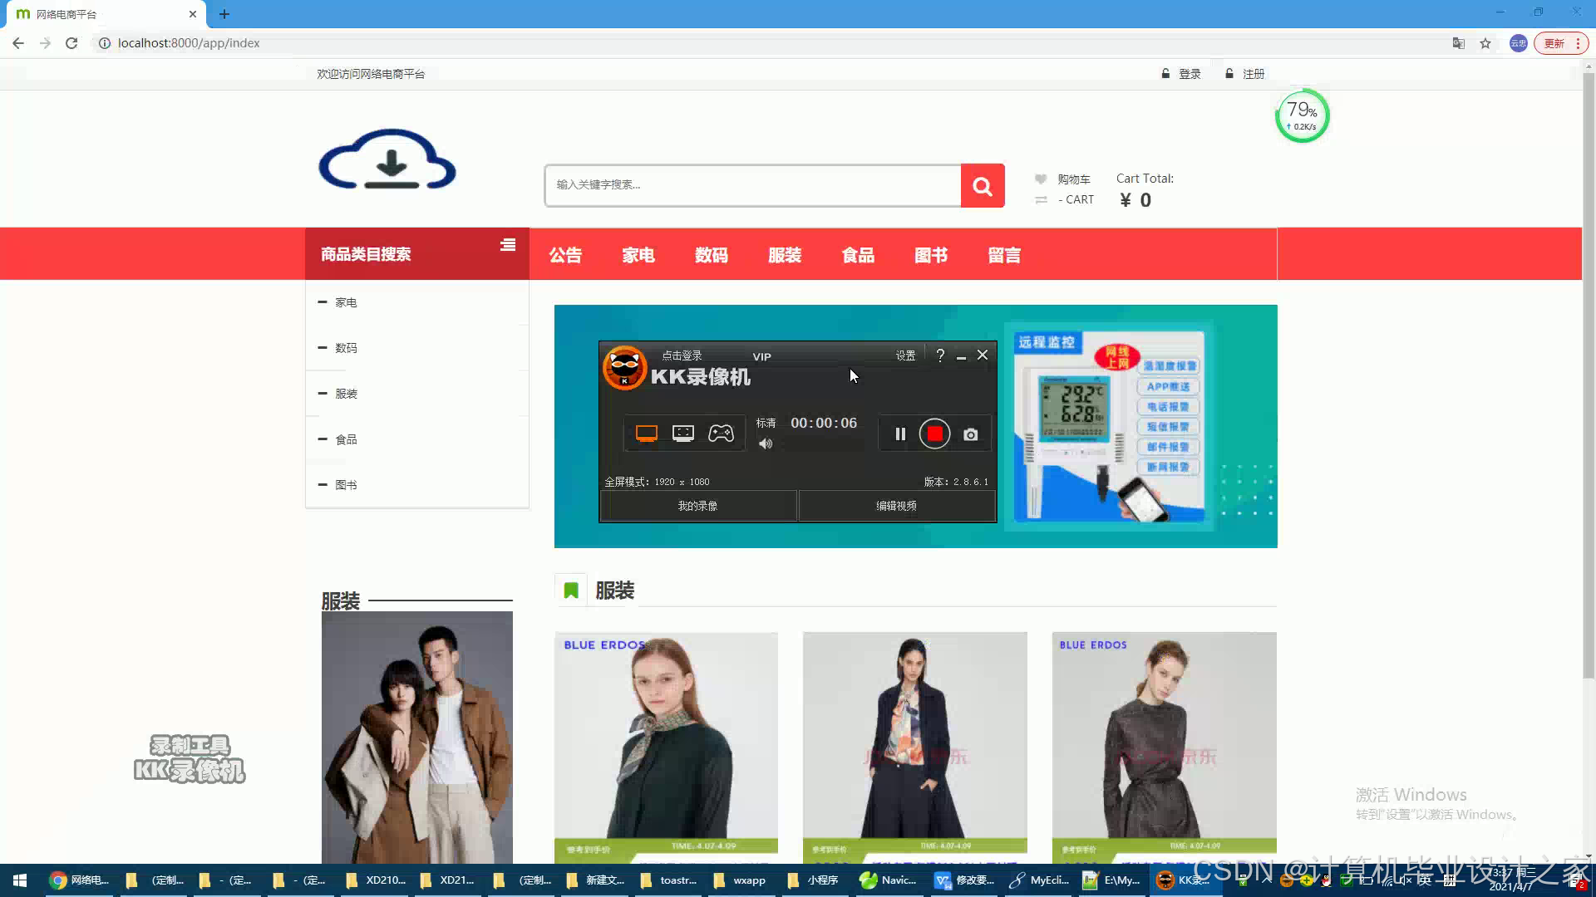
Task: Click the Cart Total amount ¥ 0
Action: 1135,200
